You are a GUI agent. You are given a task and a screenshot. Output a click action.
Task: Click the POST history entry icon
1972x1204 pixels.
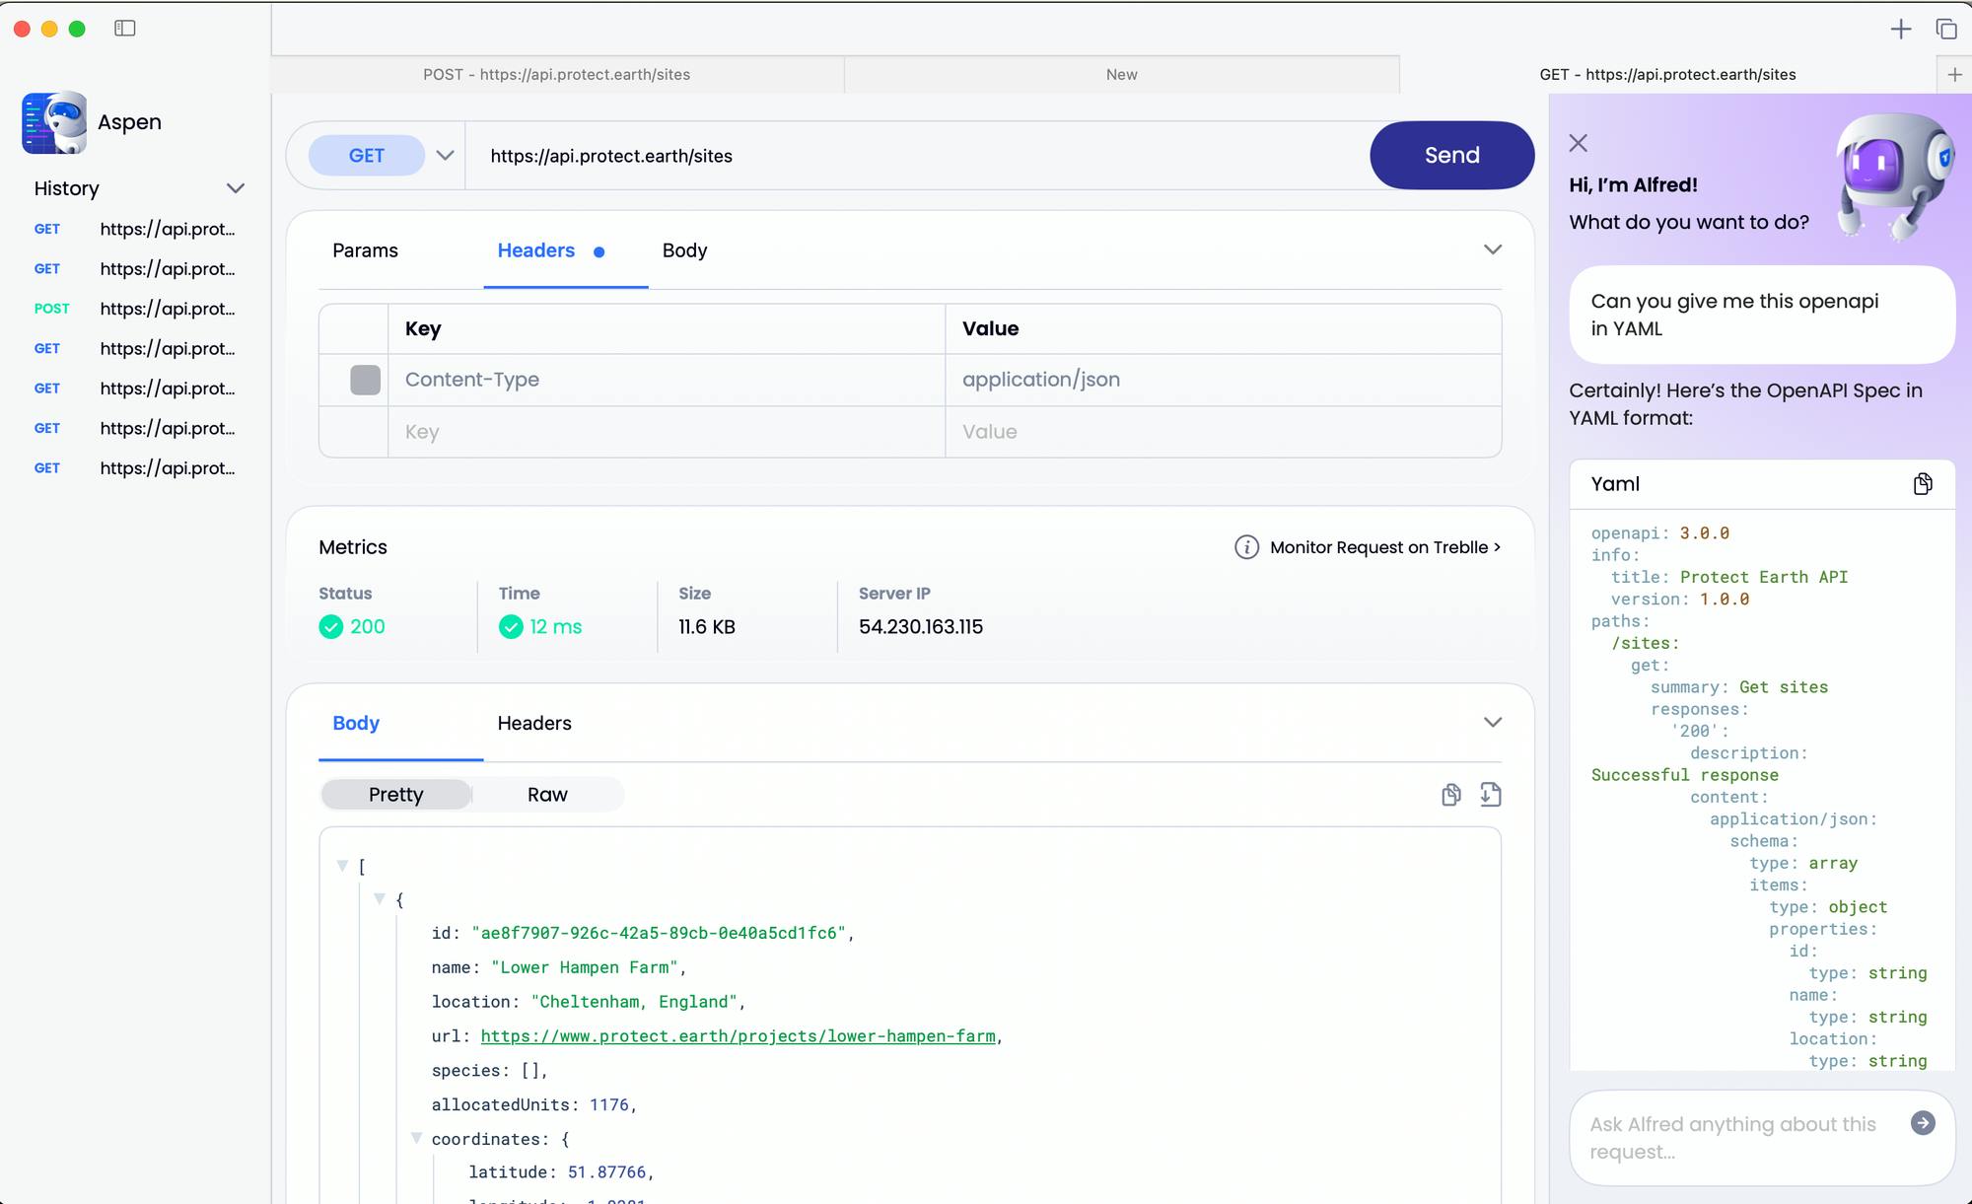[x=52, y=309]
